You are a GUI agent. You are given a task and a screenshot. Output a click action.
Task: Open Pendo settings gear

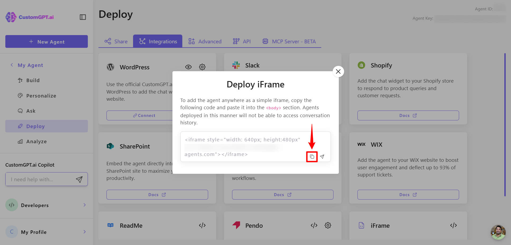pyautogui.click(x=328, y=225)
